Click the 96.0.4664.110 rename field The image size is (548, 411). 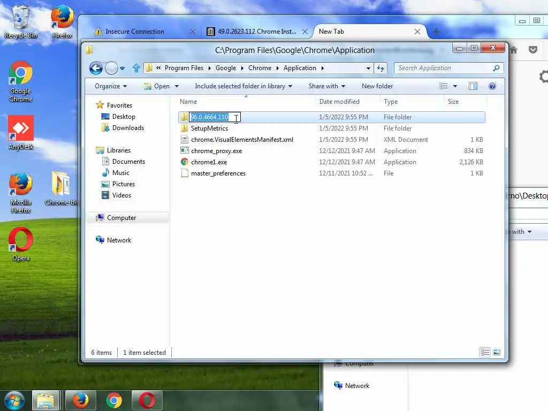tap(215, 117)
